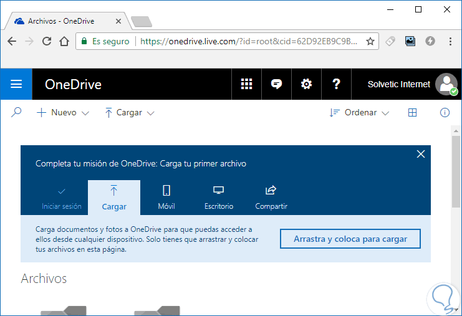Reload the current browser page
This screenshot has height=316, width=462.
pos(47,41)
